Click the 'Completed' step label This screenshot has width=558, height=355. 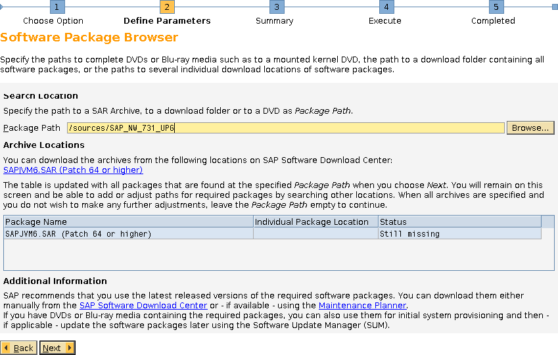(x=493, y=20)
